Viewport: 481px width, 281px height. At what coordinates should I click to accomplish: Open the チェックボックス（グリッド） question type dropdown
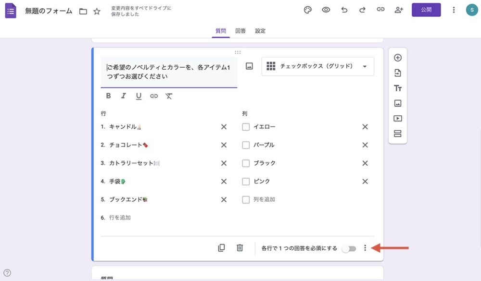coord(317,66)
